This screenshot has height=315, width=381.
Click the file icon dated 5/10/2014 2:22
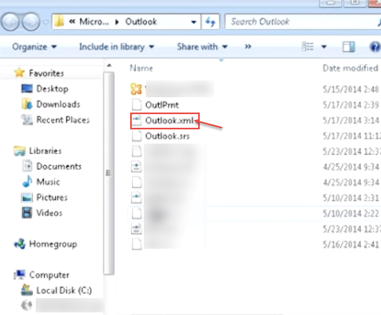point(136,214)
